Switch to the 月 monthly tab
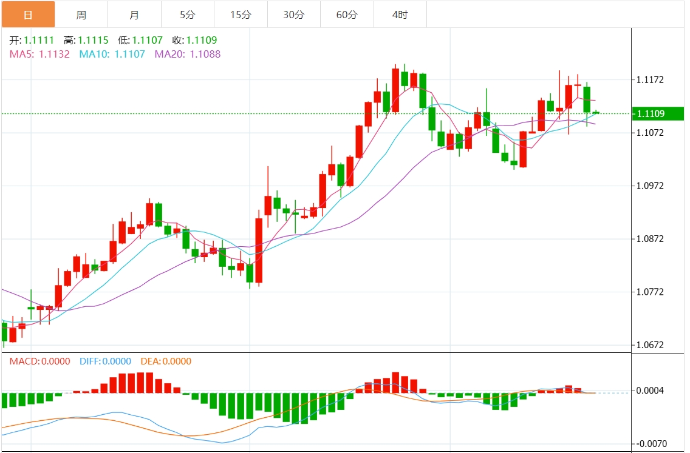Image resolution: width=690 pixels, height=453 pixels. (x=135, y=15)
